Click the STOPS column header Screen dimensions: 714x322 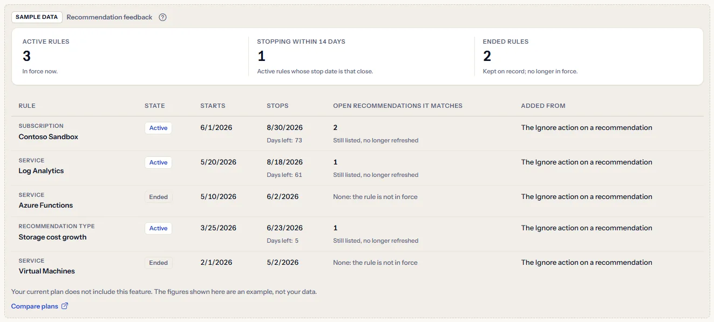[277, 106]
